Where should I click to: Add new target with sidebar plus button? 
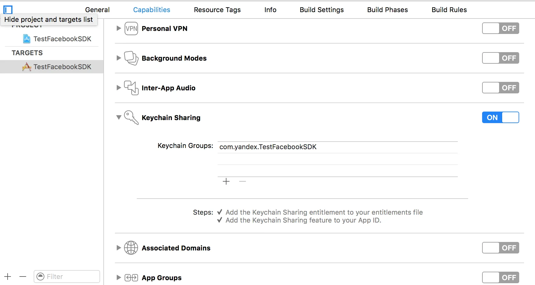coord(8,277)
